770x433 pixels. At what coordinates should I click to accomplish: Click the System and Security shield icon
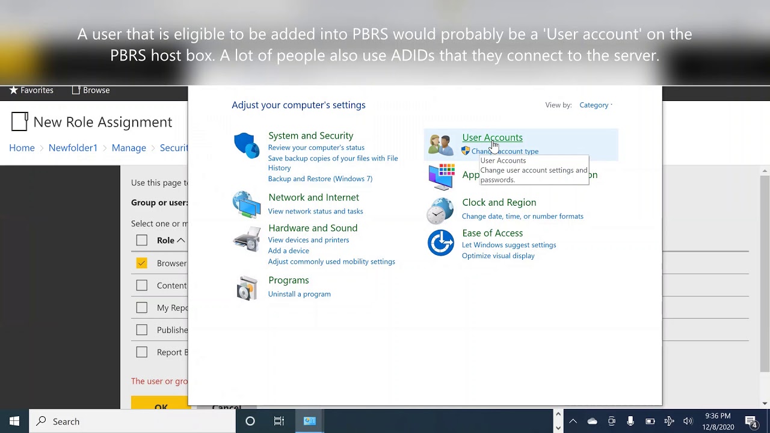[x=247, y=146]
